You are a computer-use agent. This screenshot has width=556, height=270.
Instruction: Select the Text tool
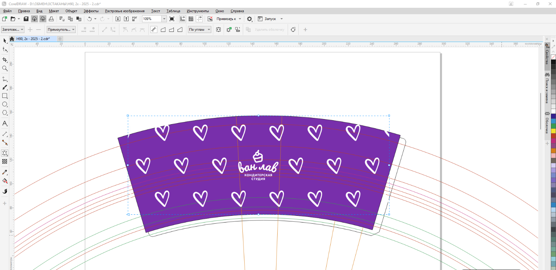pyautogui.click(x=5, y=123)
